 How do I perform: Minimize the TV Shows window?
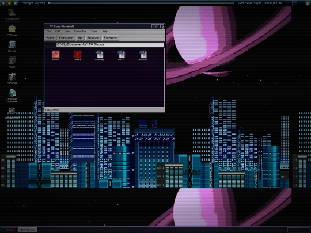pyautogui.click(x=153, y=26)
